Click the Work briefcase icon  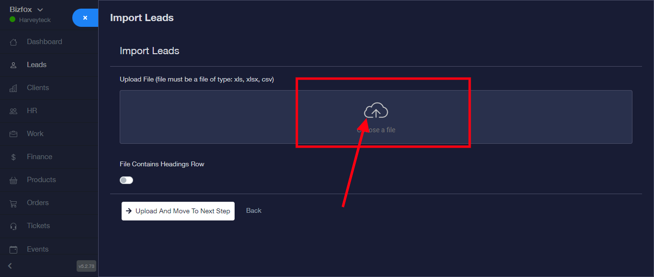[x=13, y=134]
